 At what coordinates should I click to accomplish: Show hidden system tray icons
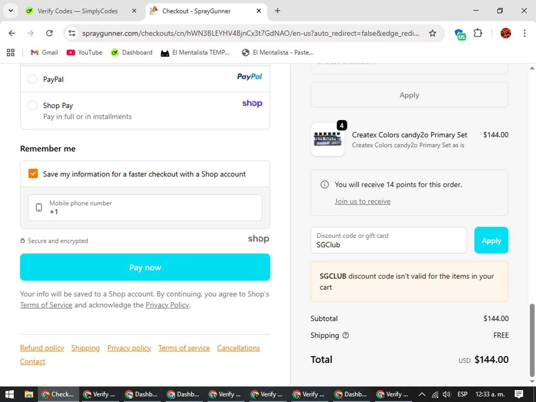422,394
